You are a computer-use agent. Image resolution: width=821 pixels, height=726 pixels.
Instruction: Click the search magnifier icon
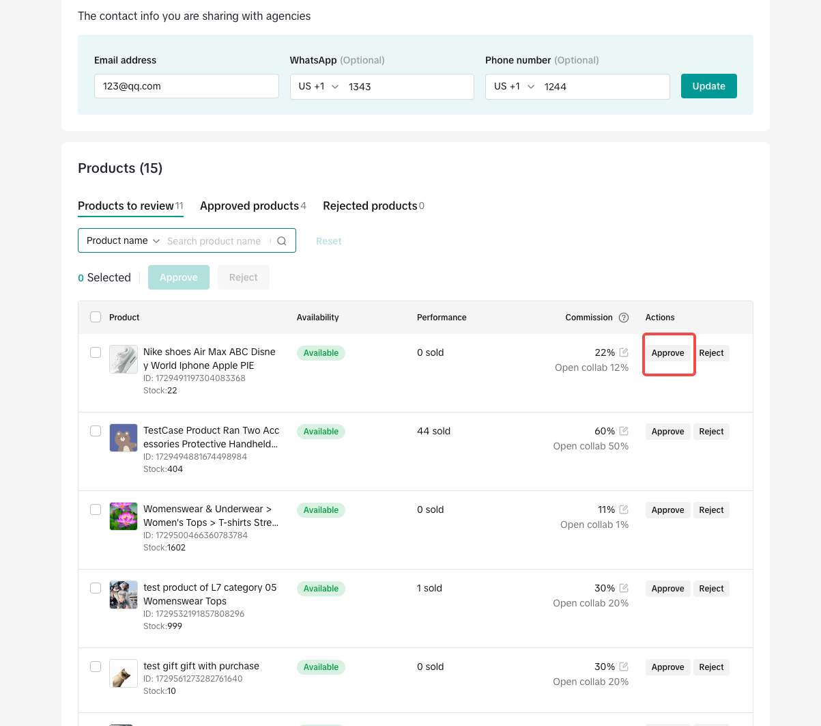point(281,241)
